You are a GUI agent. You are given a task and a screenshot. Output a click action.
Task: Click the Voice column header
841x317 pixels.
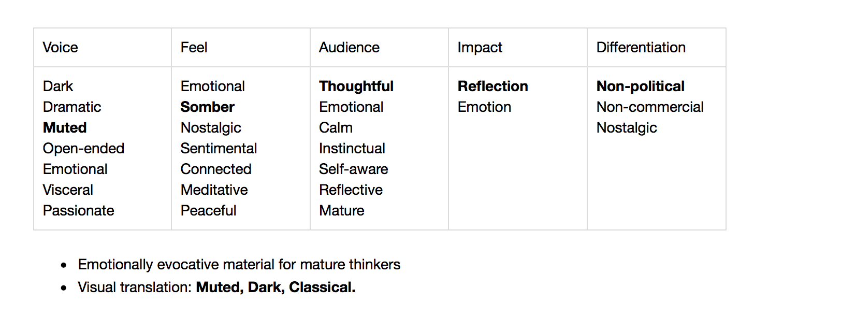[x=60, y=48]
